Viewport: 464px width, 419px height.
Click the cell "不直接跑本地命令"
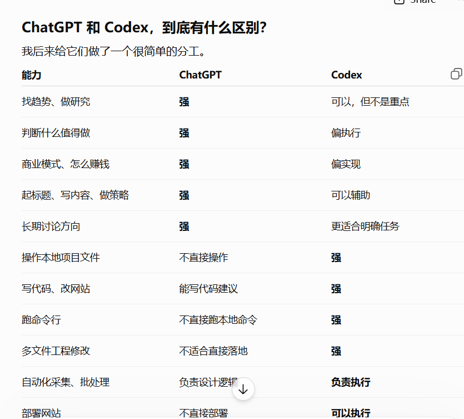coord(218,320)
